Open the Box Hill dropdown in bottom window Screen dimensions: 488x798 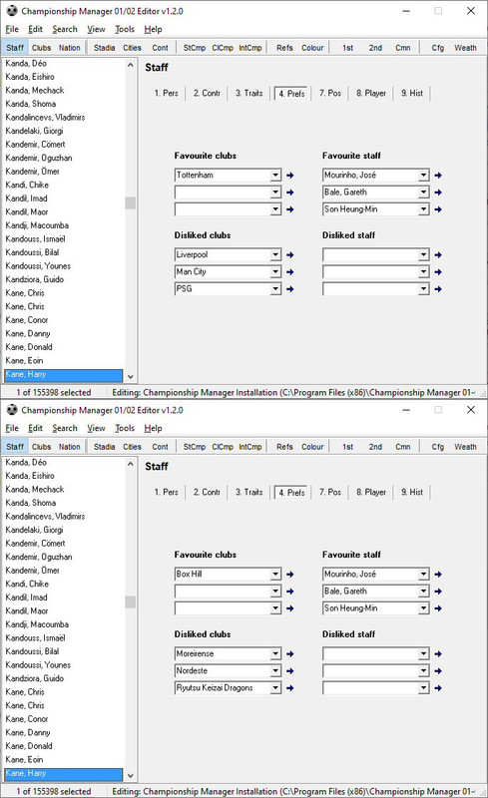pyautogui.click(x=275, y=575)
